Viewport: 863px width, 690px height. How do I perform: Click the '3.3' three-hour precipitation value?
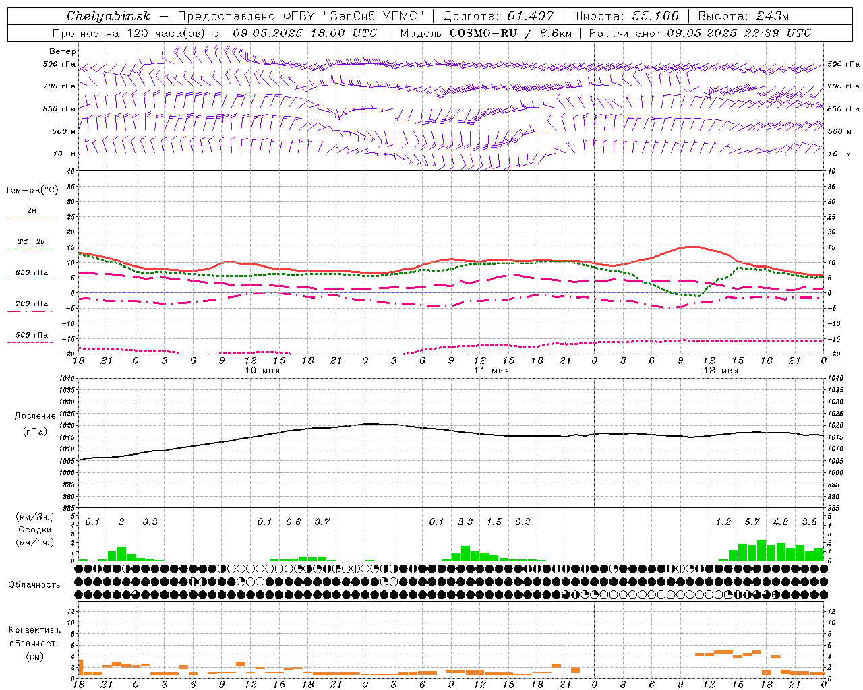coord(466,522)
